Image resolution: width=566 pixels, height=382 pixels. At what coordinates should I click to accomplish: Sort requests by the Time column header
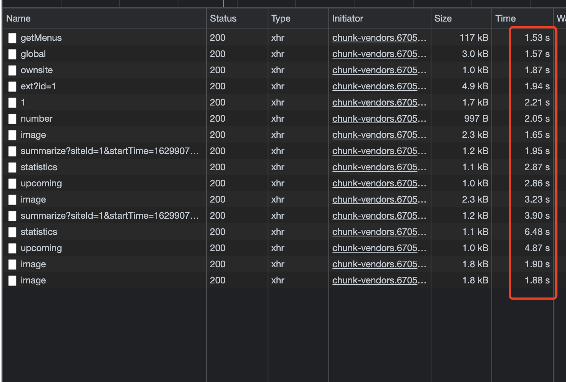point(505,18)
